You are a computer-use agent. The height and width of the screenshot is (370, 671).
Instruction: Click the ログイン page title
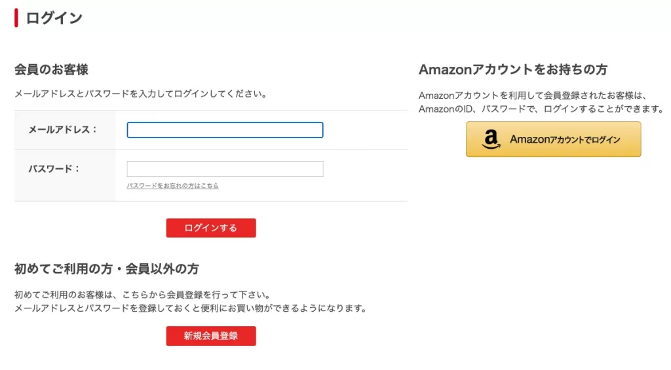pyautogui.click(x=54, y=18)
